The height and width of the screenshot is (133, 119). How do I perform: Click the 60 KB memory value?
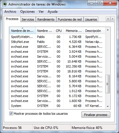[77, 106]
